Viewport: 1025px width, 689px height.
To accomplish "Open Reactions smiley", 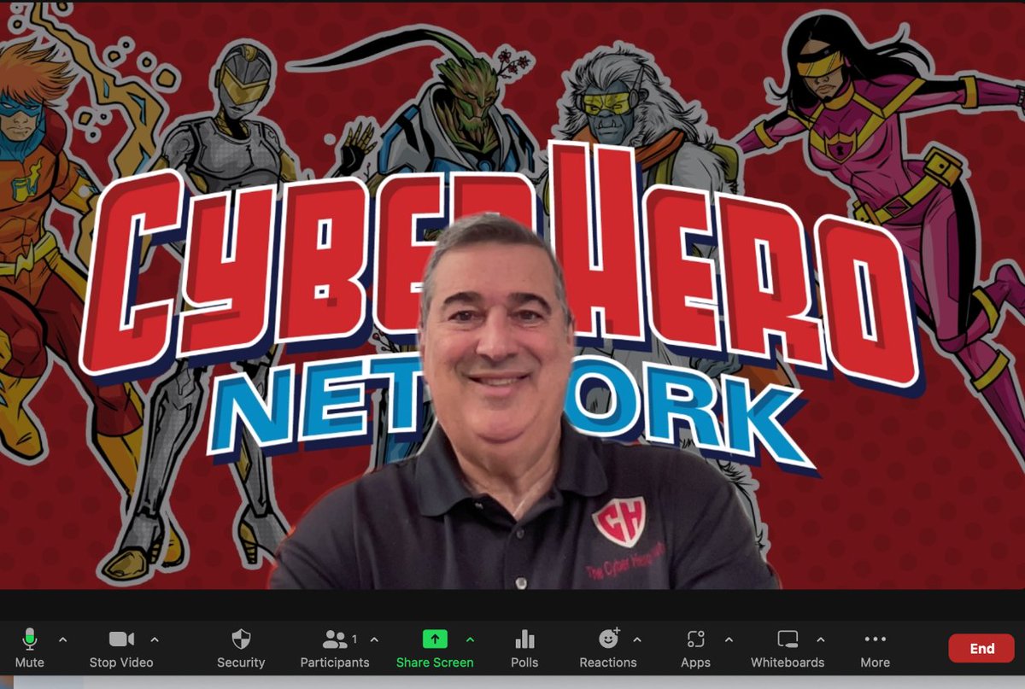I will [608, 648].
